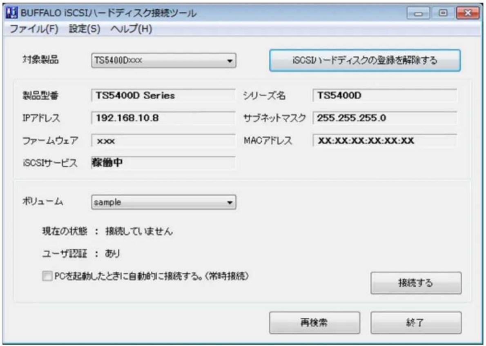Maximize the iSCSI connection tool window

[x=443, y=13]
